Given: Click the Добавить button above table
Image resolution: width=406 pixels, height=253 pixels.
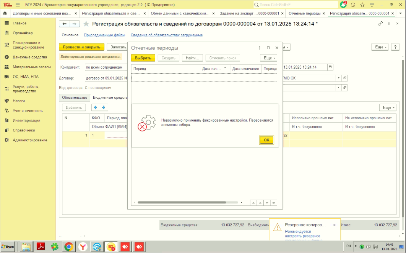Looking at the screenshot, I should pos(74,108).
